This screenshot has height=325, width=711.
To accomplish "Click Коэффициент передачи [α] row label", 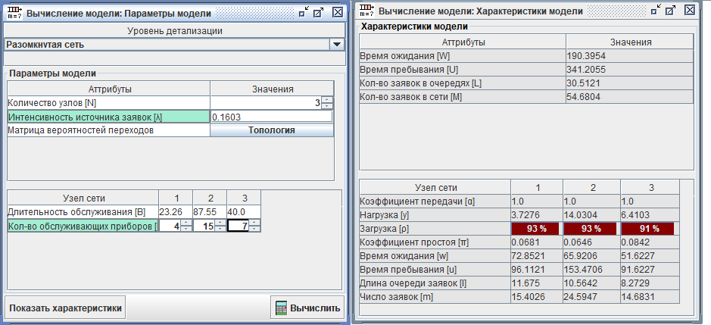I will (435, 202).
